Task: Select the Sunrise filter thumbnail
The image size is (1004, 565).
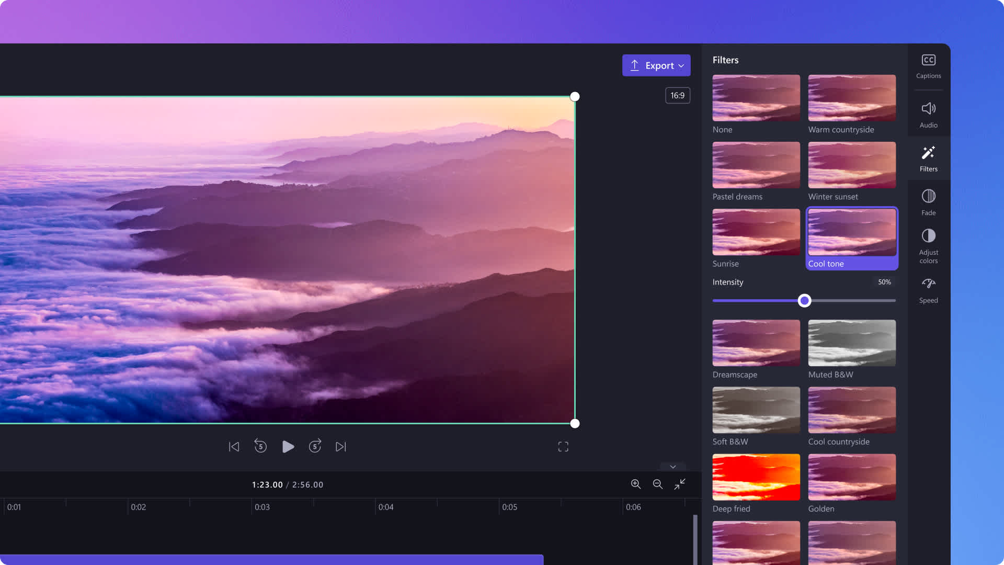Action: pyautogui.click(x=757, y=232)
